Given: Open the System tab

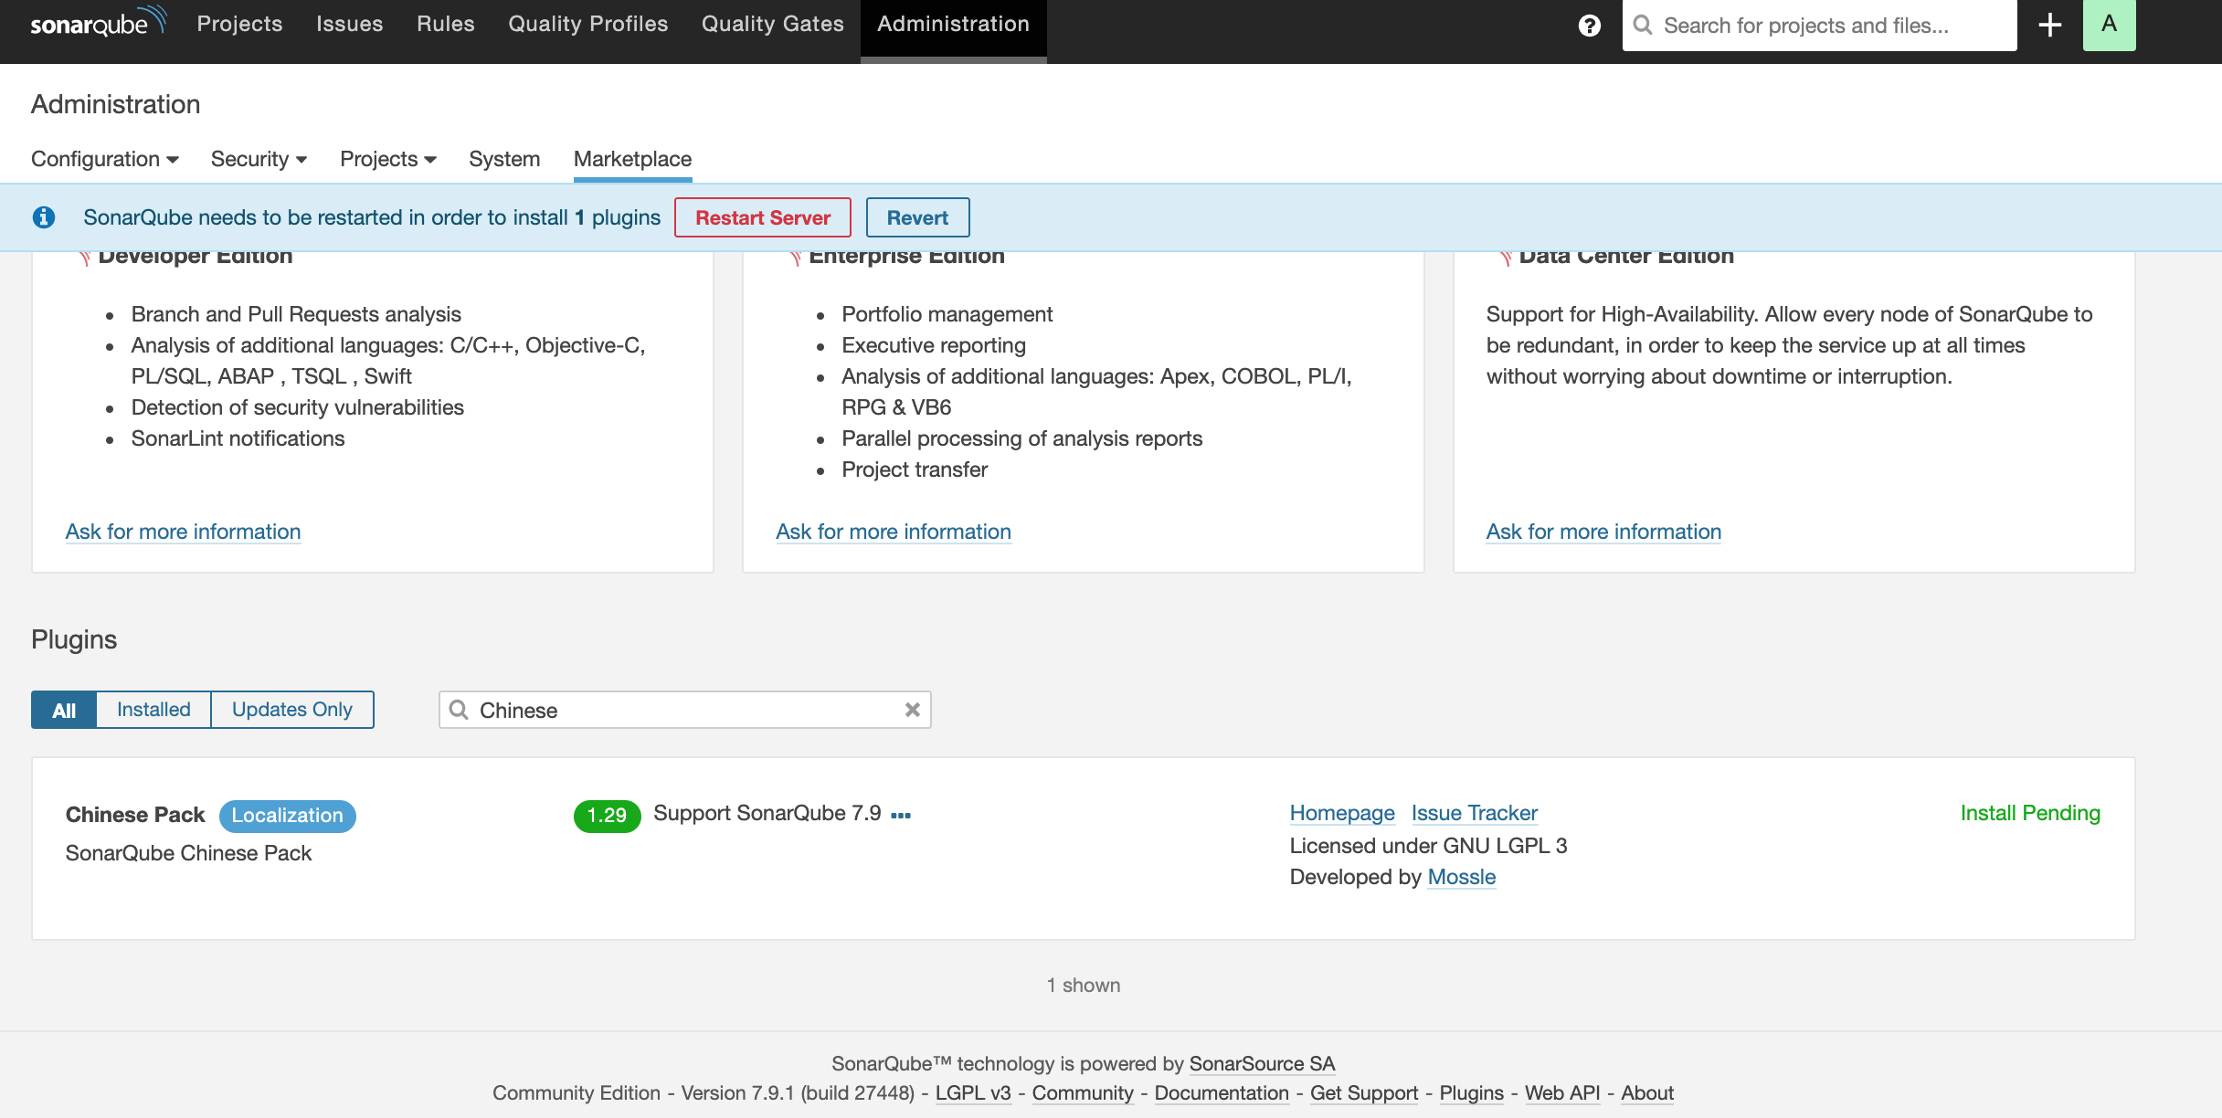Looking at the screenshot, I should click(504, 159).
